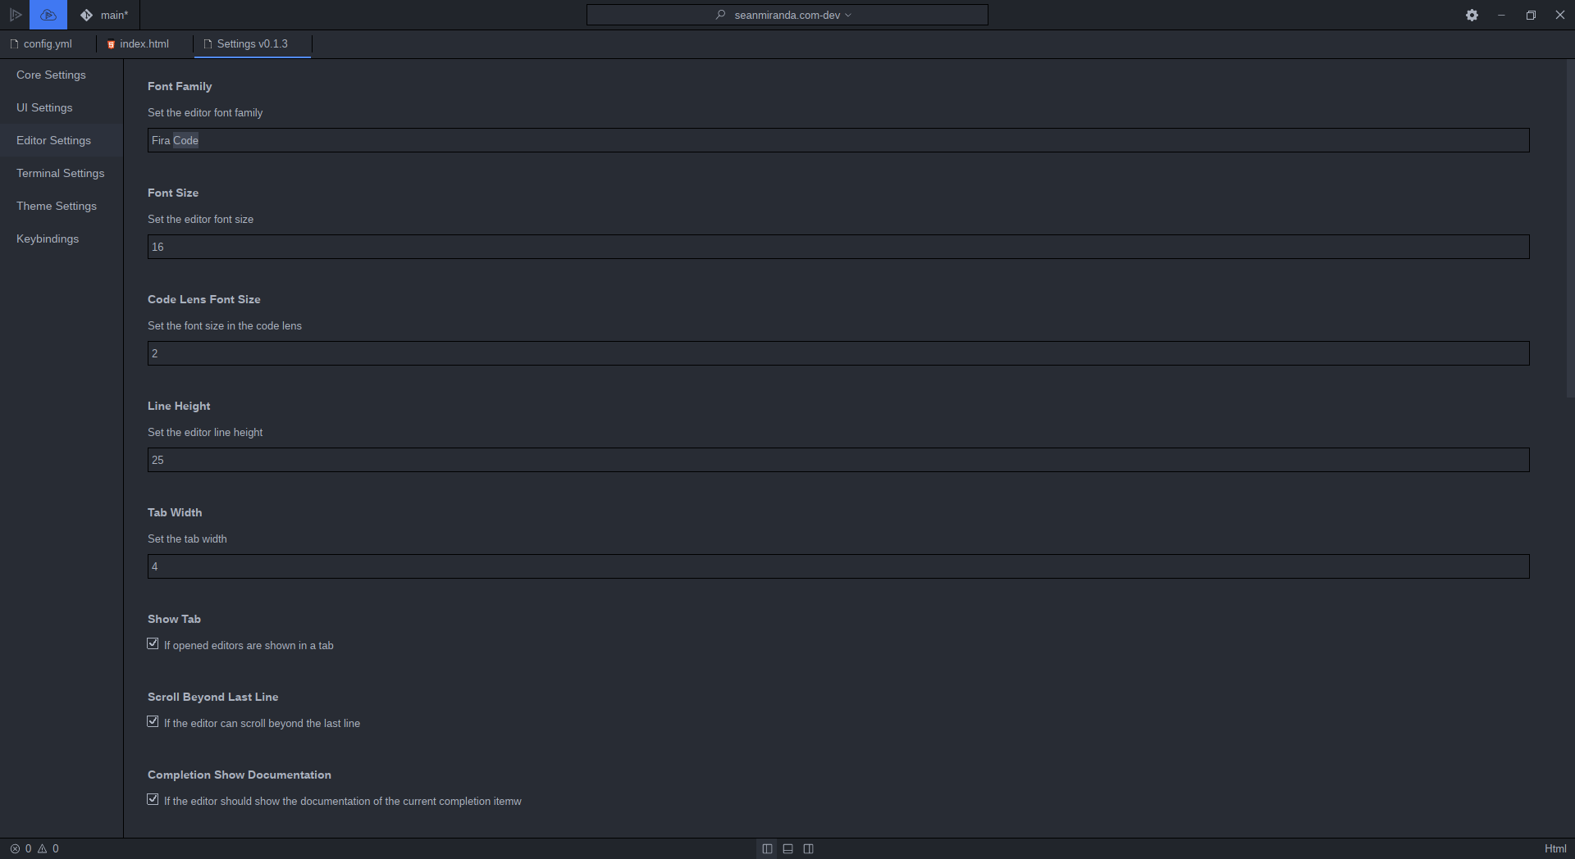Click the git branch icon next to main*
Image resolution: width=1575 pixels, height=859 pixels.
85,15
